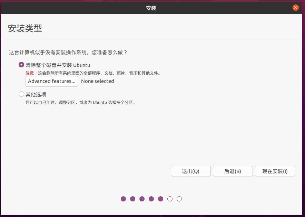This screenshot has height=217, width=305.
Task: Click the None selected status text
Action: (97, 81)
